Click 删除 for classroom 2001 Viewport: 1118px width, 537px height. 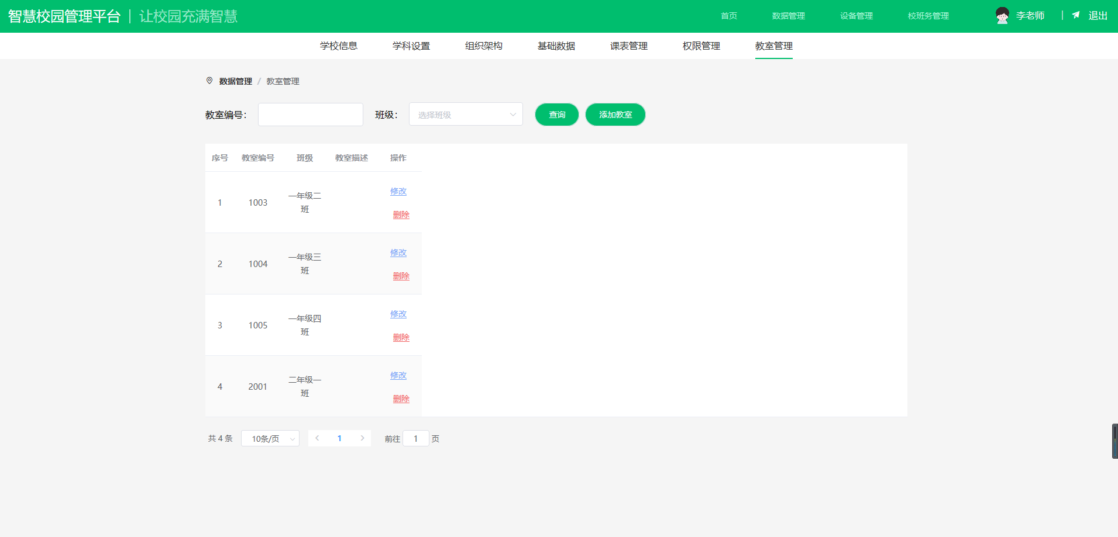401,399
